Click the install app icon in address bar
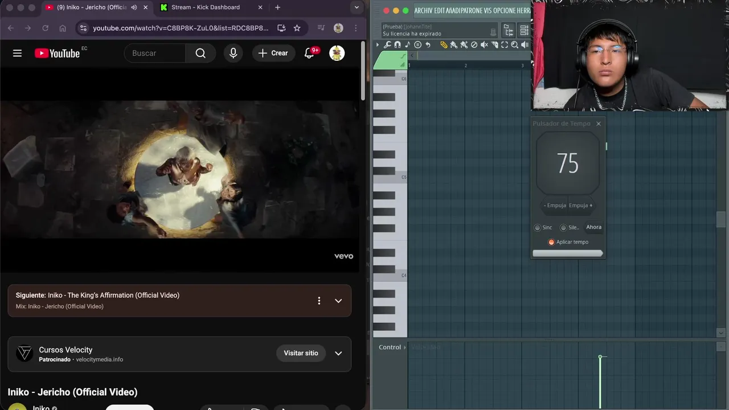This screenshot has height=410, width=729. [281, 28]
